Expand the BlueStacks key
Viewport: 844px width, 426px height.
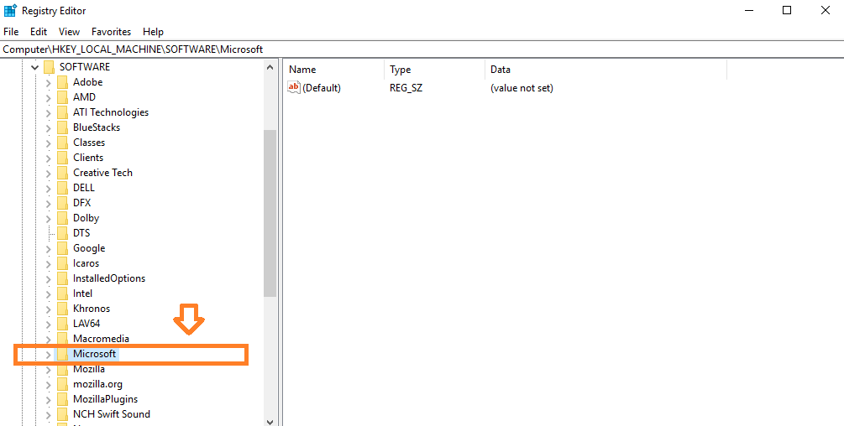click(49, 127)
